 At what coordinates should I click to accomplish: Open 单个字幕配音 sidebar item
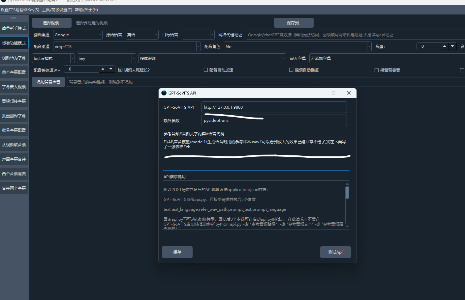(14, 72)
